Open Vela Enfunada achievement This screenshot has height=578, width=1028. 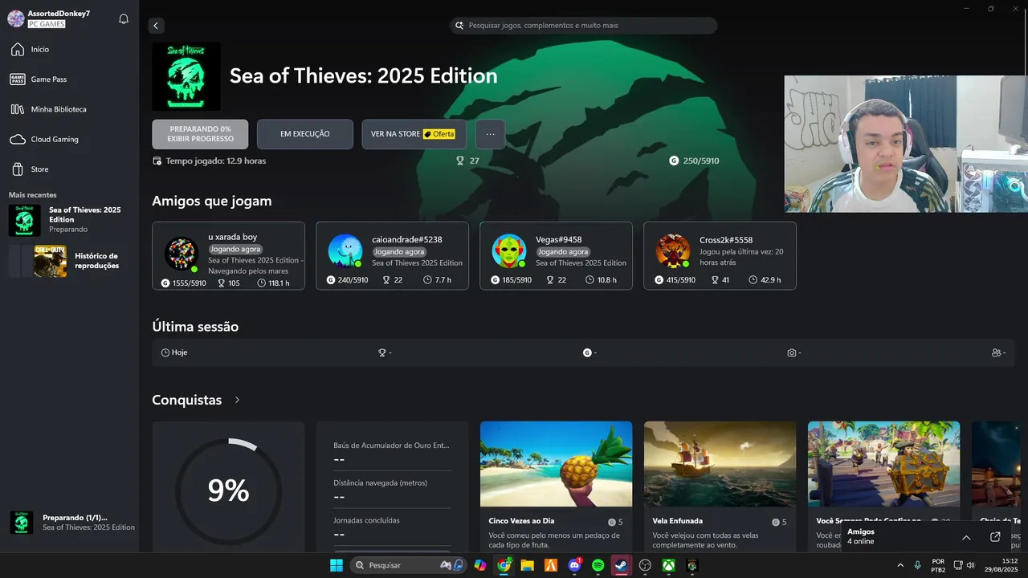click(720, 486)
